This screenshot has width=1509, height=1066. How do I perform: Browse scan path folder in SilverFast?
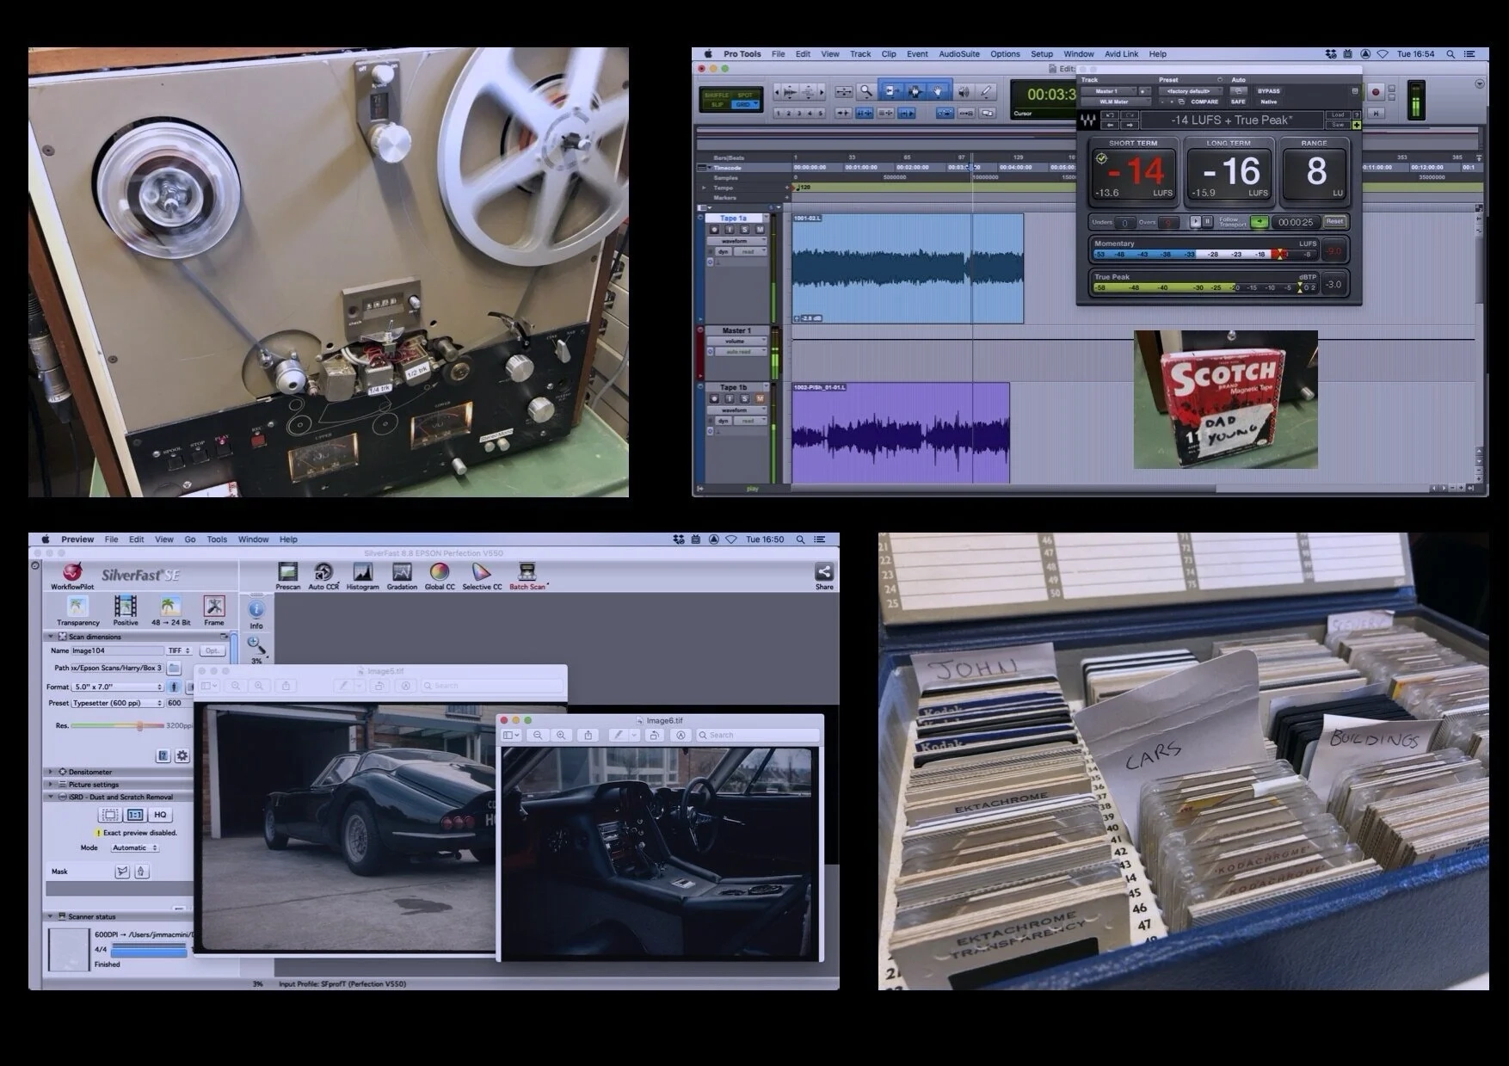pyautogui.click(x=174, y=669)
